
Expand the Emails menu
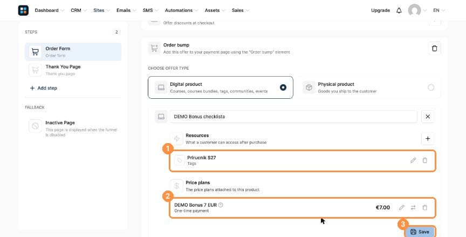(x=126, y=10)
